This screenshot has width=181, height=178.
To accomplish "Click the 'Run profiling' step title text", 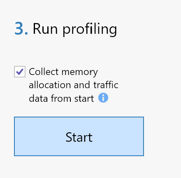I will [75, 29].
